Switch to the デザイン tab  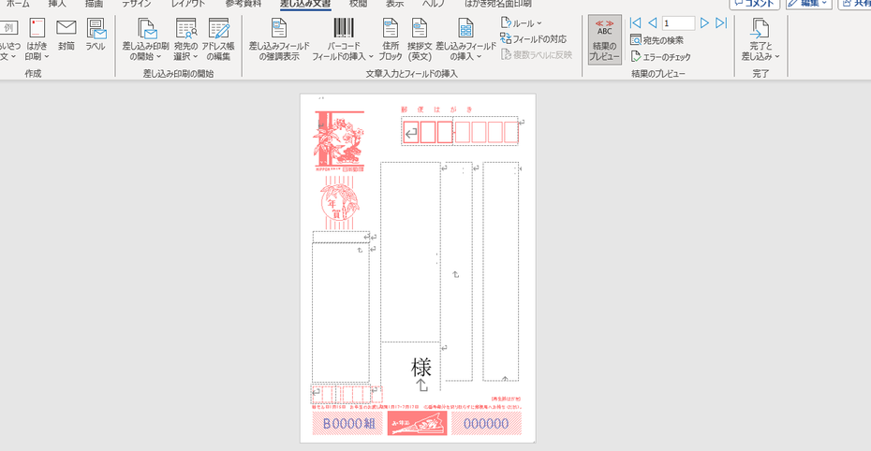point(137,4)
